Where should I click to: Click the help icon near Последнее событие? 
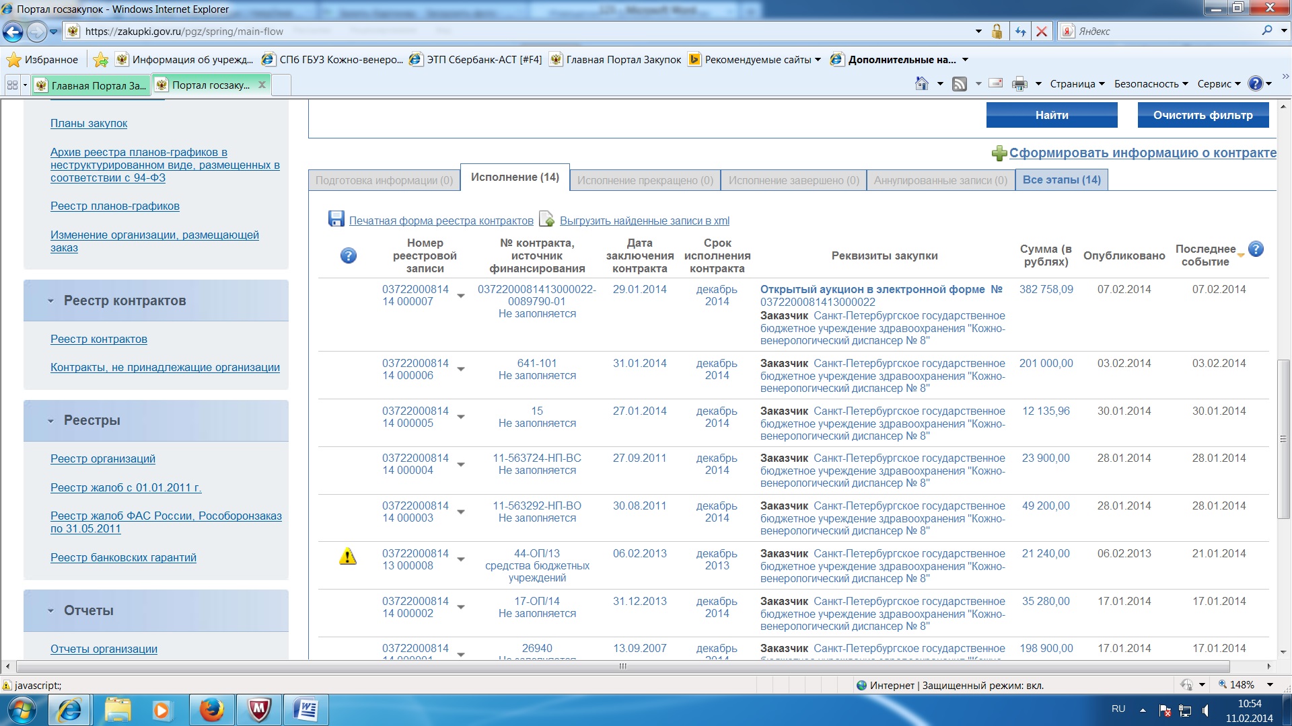point(1255,249)
